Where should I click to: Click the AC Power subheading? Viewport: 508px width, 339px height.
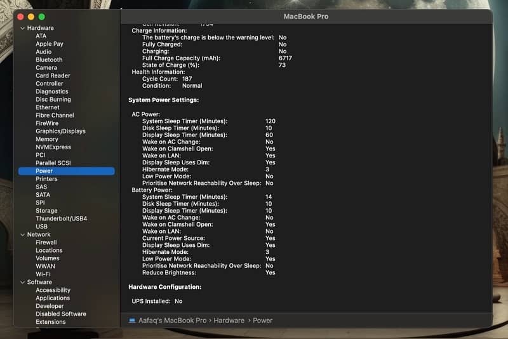[145, 114]
